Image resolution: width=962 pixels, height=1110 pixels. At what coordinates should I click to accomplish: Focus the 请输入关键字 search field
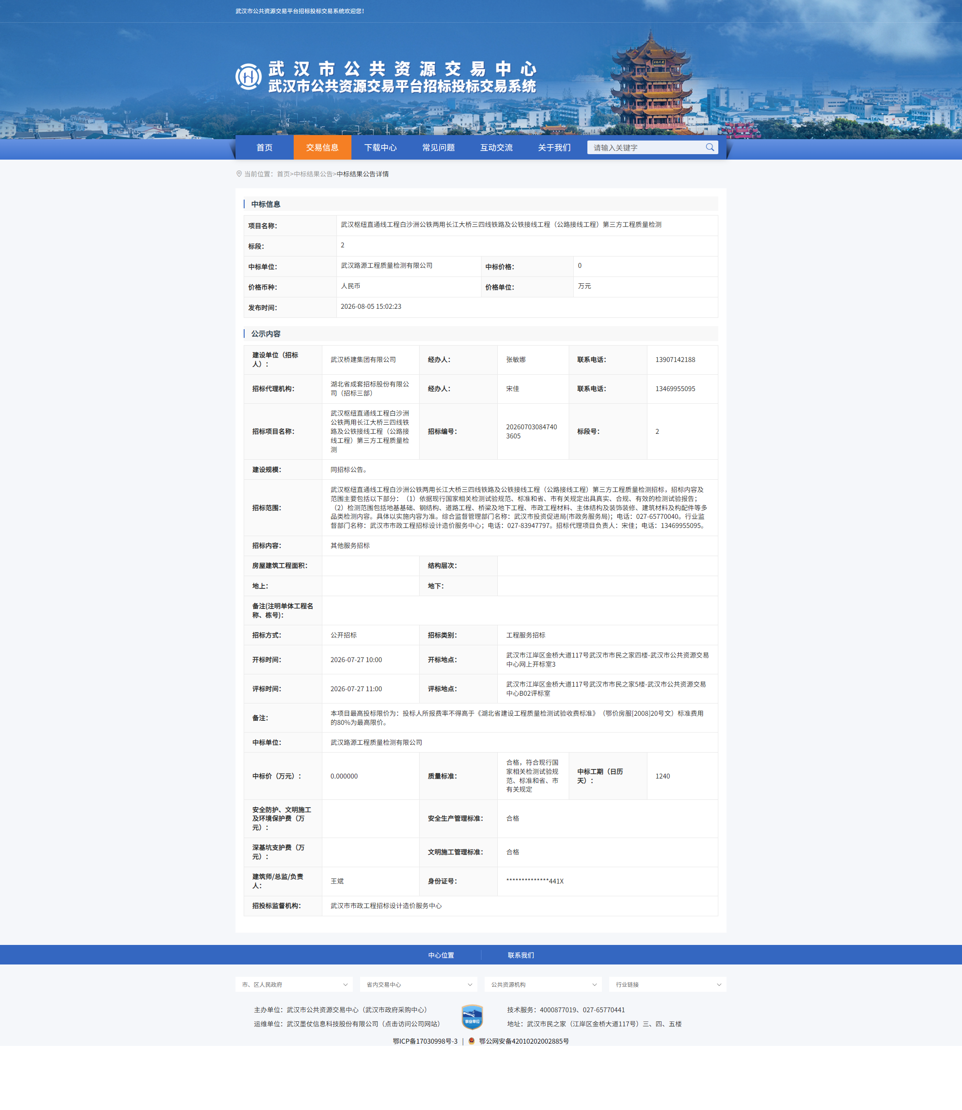(x=646, y=148)
